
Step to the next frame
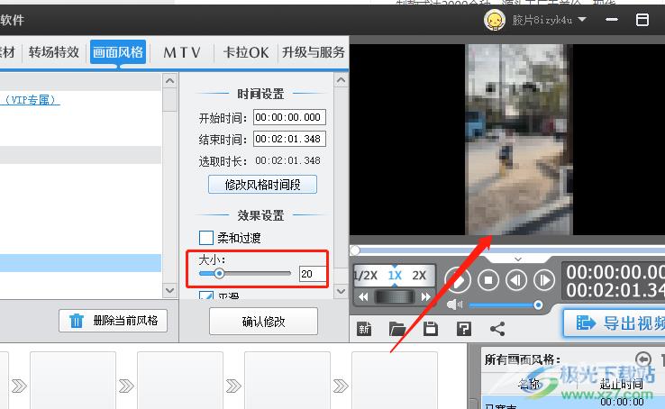point(544,280)
